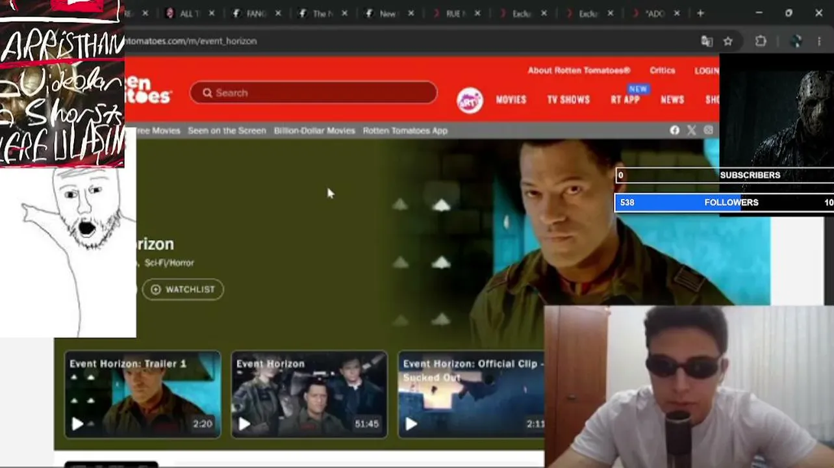Open the round RT app badge icon

pos(470,101)
